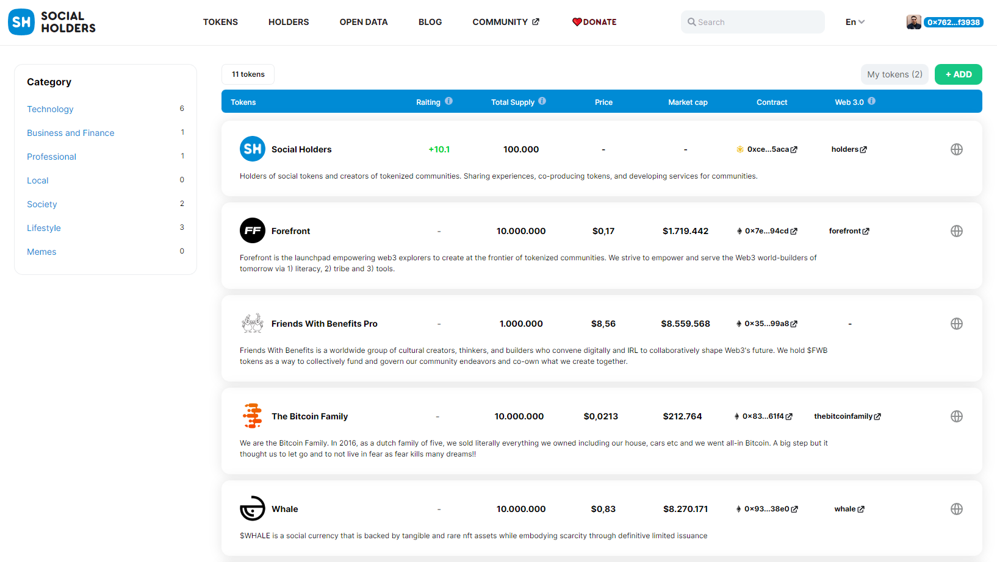This screenshot has width=997, height=562.
Task: Open FWB contract 0x35...99a8 link
Action: [x=767, y=324]
